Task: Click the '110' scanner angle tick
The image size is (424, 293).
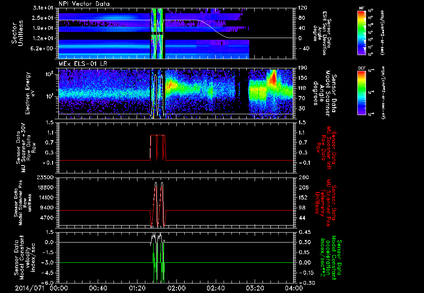Action: 303,88
